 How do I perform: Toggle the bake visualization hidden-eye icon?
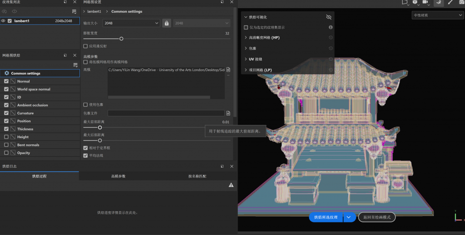(x=329, y=17)
